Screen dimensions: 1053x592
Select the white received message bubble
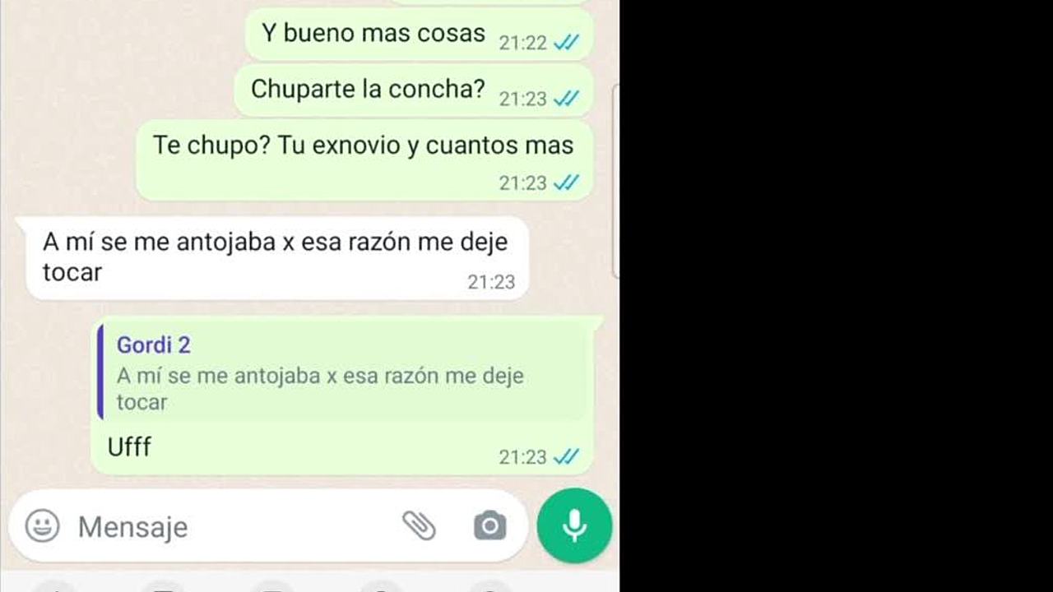pos(277,258)
